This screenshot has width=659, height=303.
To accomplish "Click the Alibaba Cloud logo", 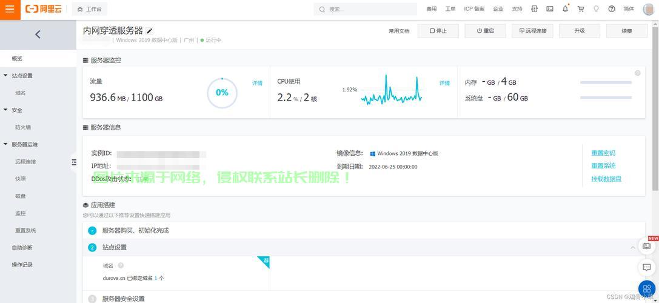I will point(44,9).
